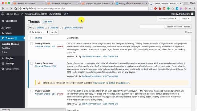Click the Dashboard gauge icon
The image size is (197, 111).
click(3, 21)
